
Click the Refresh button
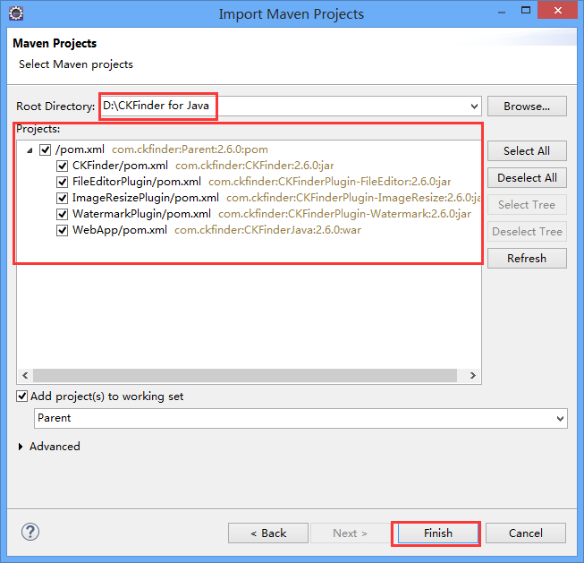(x=527, y=259)
